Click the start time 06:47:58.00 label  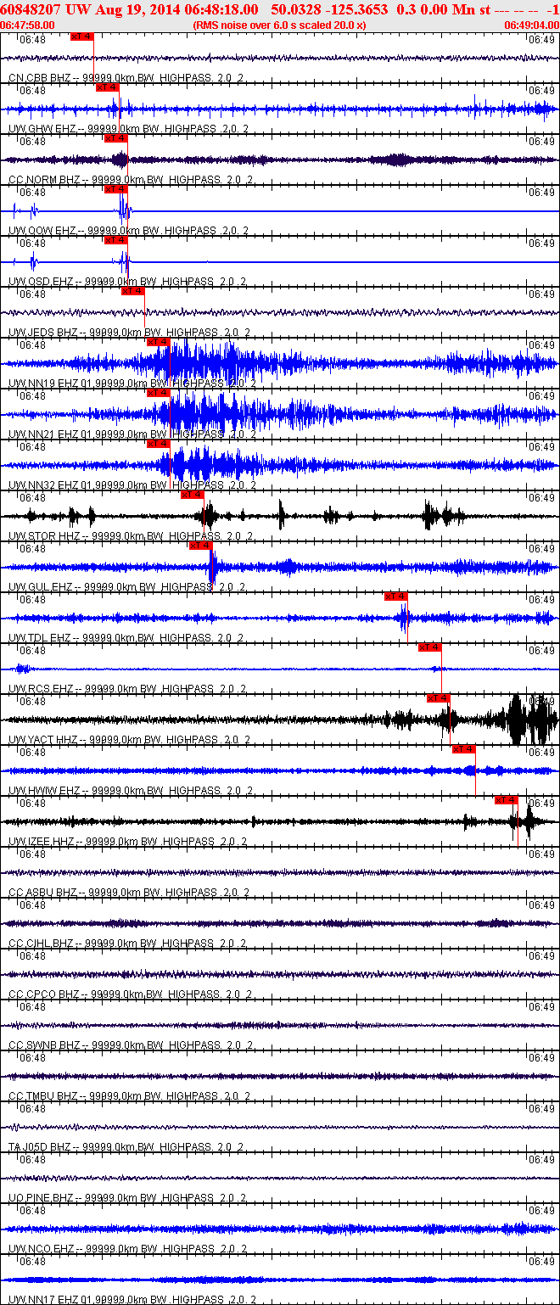pyautogui.click(x=27, y=25)
